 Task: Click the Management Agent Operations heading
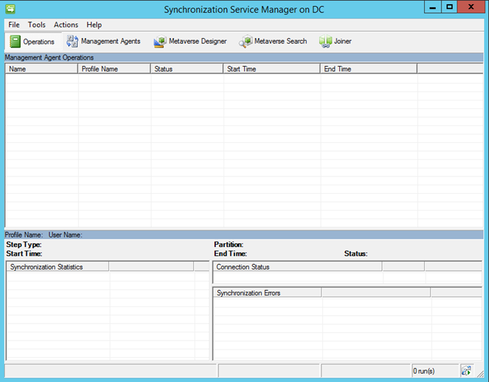coord(49,57)
